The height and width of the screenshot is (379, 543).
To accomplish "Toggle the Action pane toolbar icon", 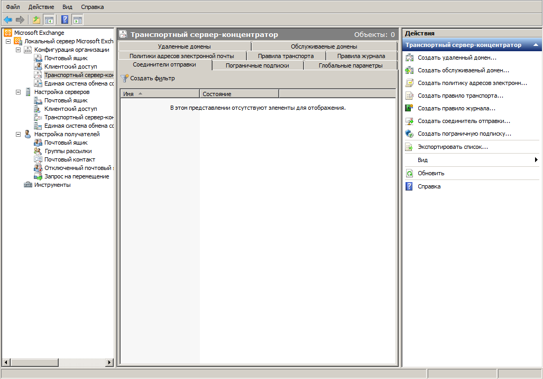I will pyautogui.click(x=78, y=20).
